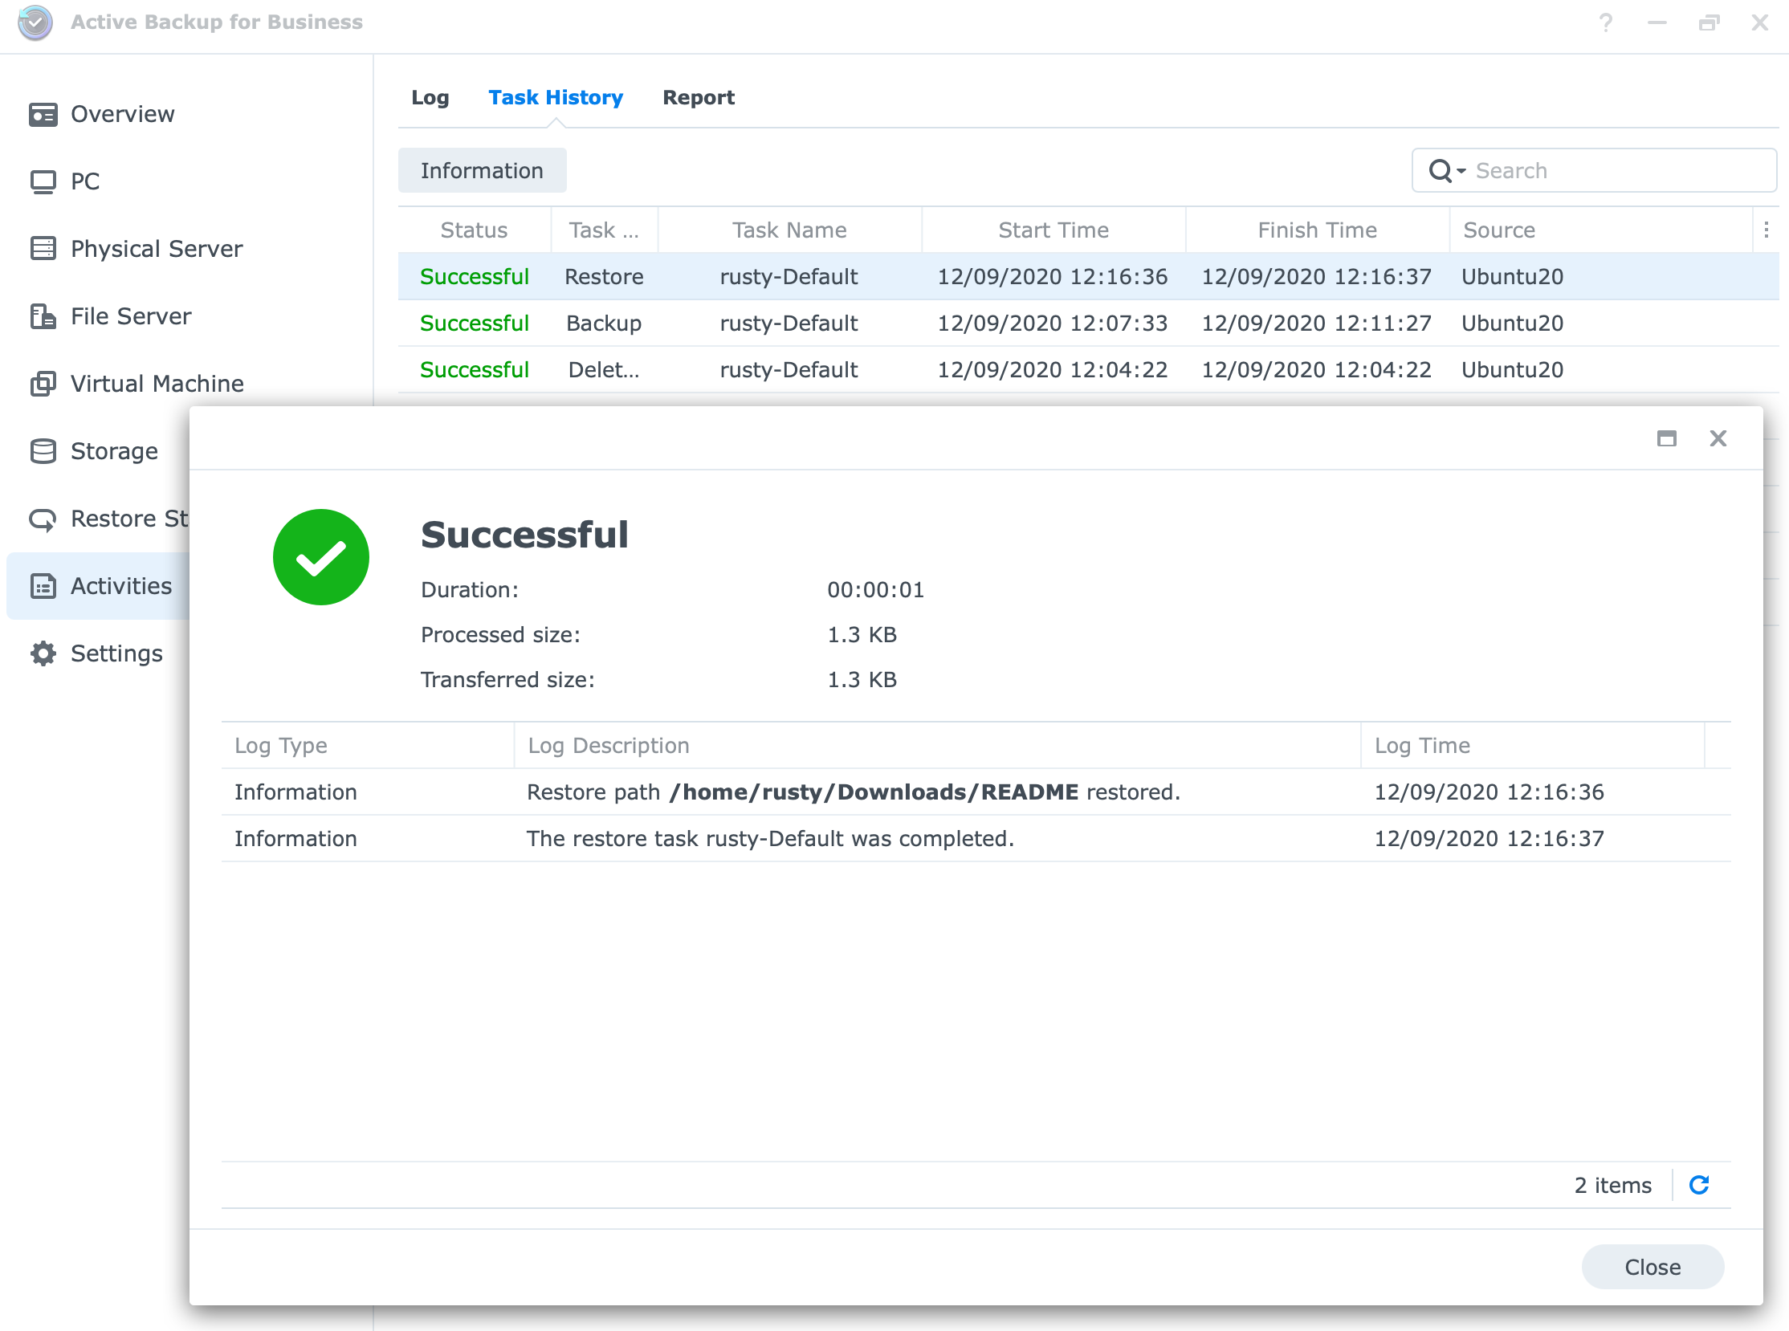Image resolution: width=1789 pixels, height=1331 pixels.
Task: Click finish time 12/09/2020 12:11:27
Action: tap(1316, 323)
